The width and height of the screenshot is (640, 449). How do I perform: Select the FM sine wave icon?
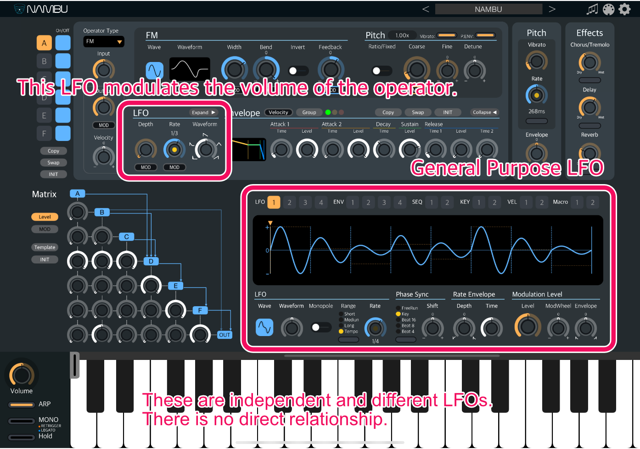click(x=155, y=70)
